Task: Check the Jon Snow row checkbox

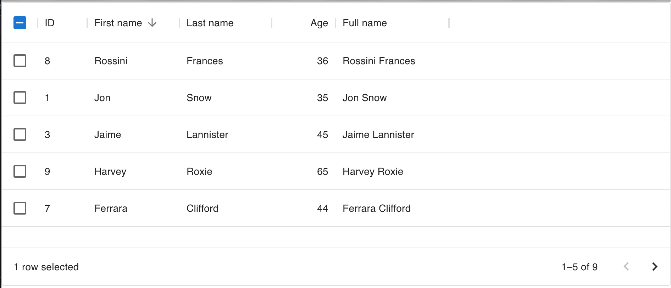Action: [20, 98]
